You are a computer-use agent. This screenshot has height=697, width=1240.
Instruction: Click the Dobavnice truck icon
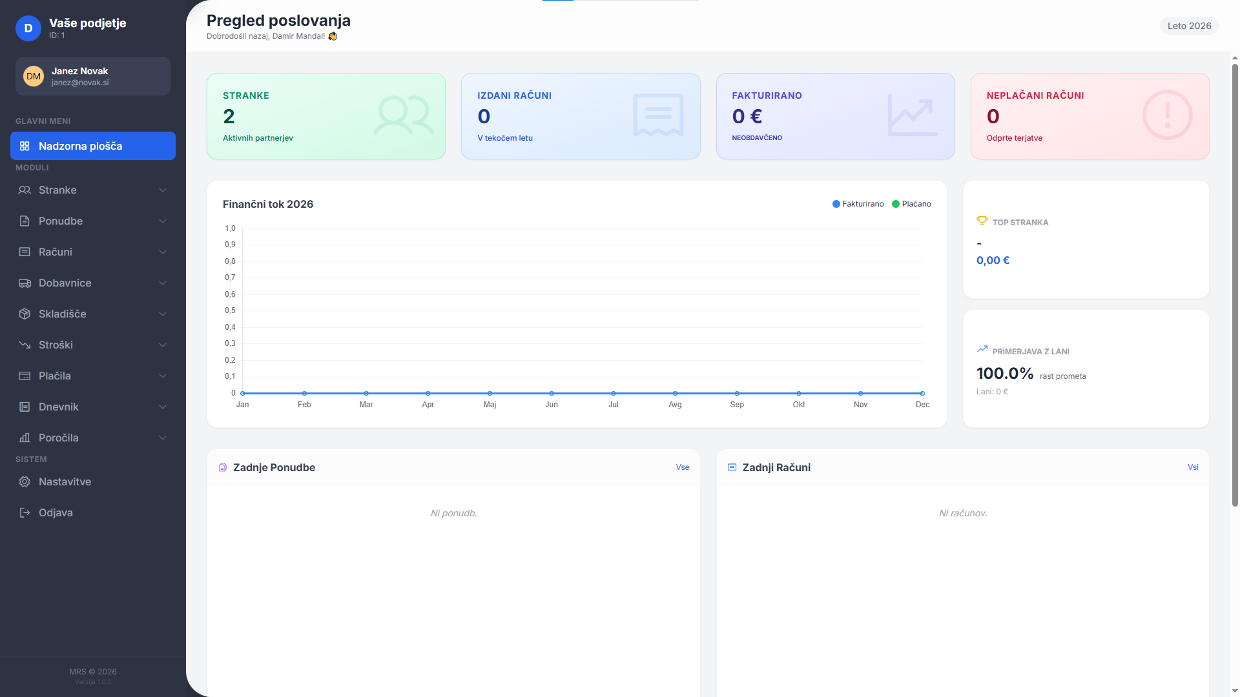pos(25,283)
